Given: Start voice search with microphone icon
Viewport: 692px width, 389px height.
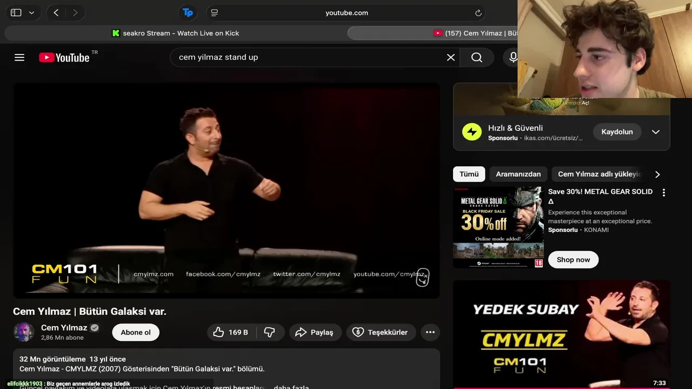Looking at the screenshot, I should [x=513, y=57].
